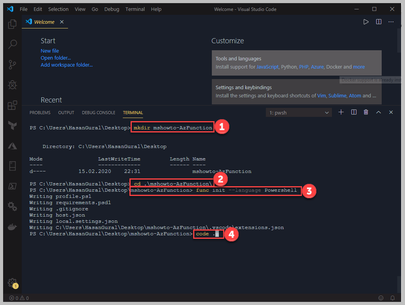
Task: Open the Terraform extension icon
Action: (12, 125)
